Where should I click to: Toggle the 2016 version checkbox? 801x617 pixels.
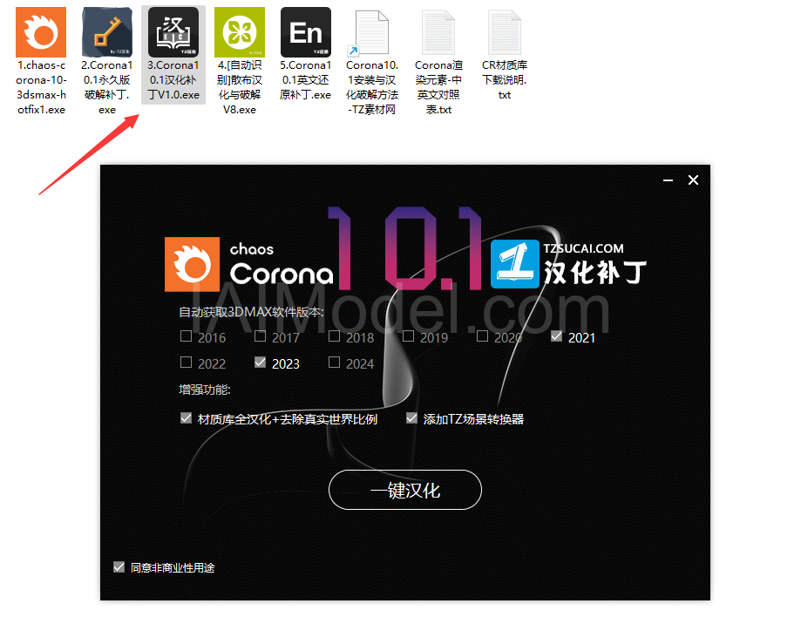coord(186,336)
